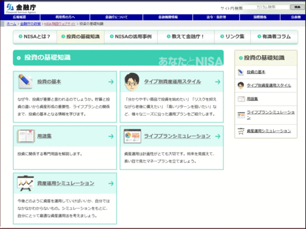Select the 投資の基礎知識 tab
This screenshot has width=306, height=229.
tap(81, 37)
